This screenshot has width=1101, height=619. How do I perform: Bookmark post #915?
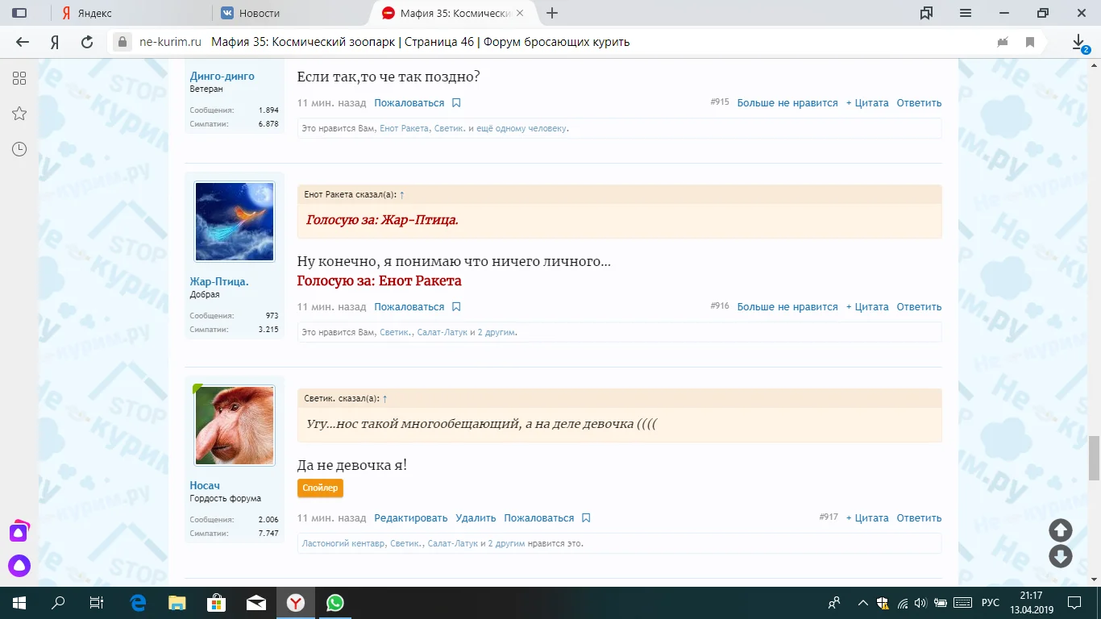456,103
